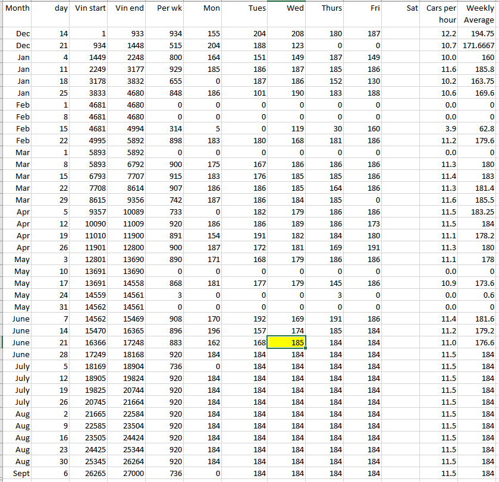The height and width of the screenshot is (482, 499).
Task: Select the Cars per hour cell 3.9
Action: click(441, 129)
